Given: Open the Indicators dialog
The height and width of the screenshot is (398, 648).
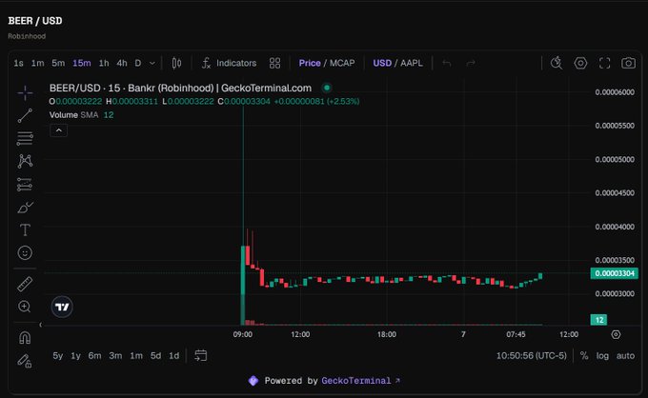Looking at the screenshot, I should [230, 63].
